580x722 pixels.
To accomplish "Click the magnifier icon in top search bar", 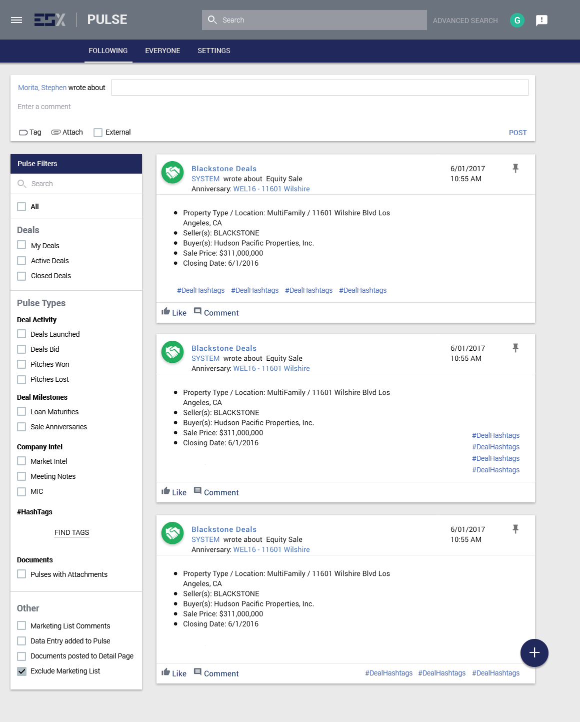I will (x=212, y=20).
